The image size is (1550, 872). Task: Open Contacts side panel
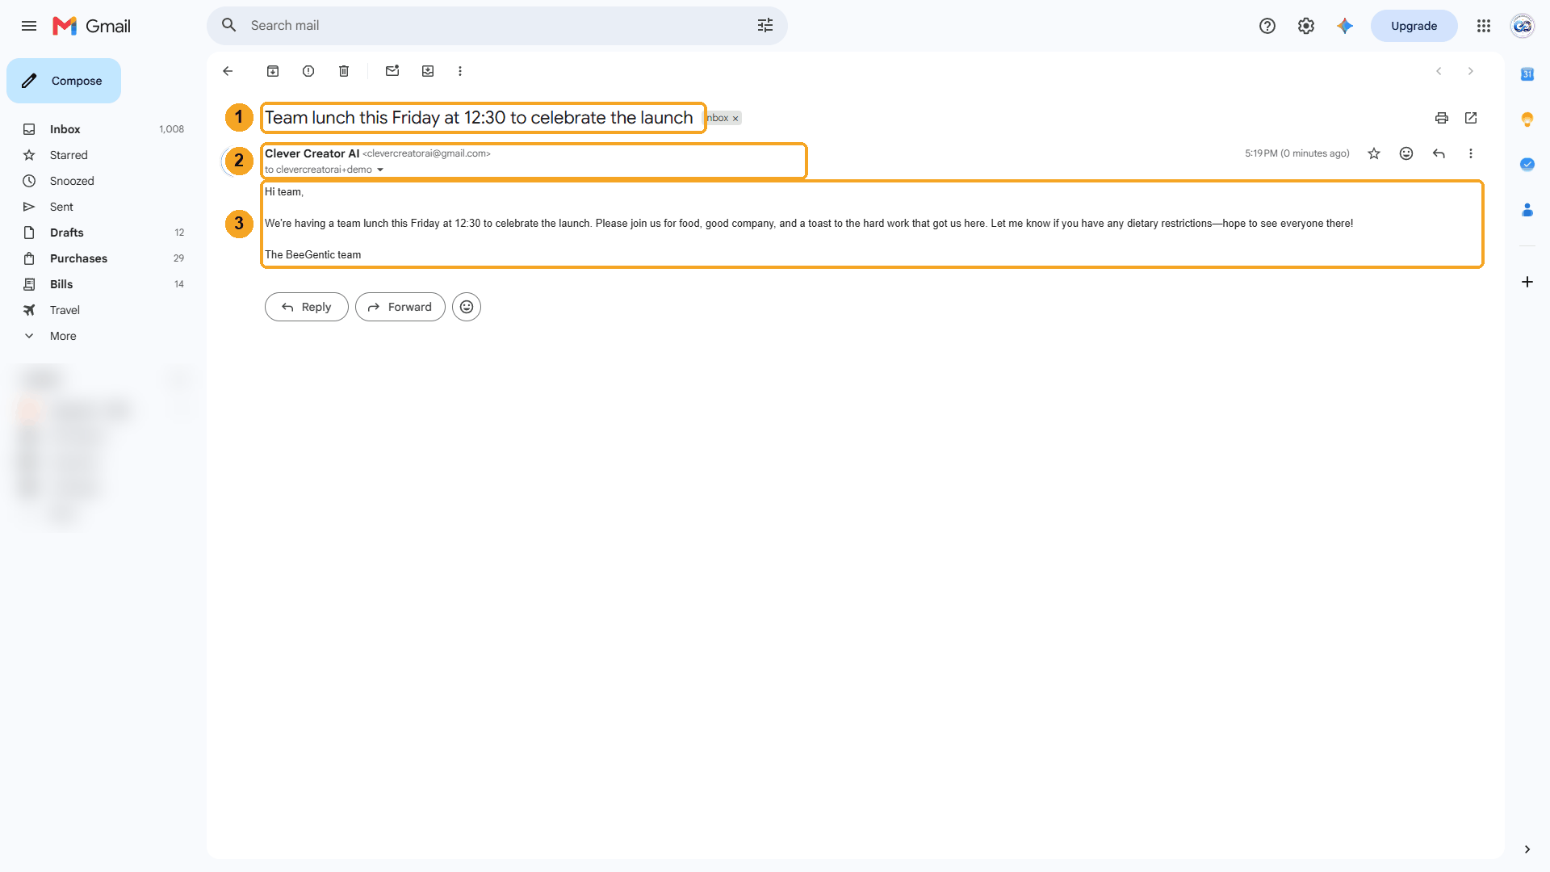(x=1527, y=210)
